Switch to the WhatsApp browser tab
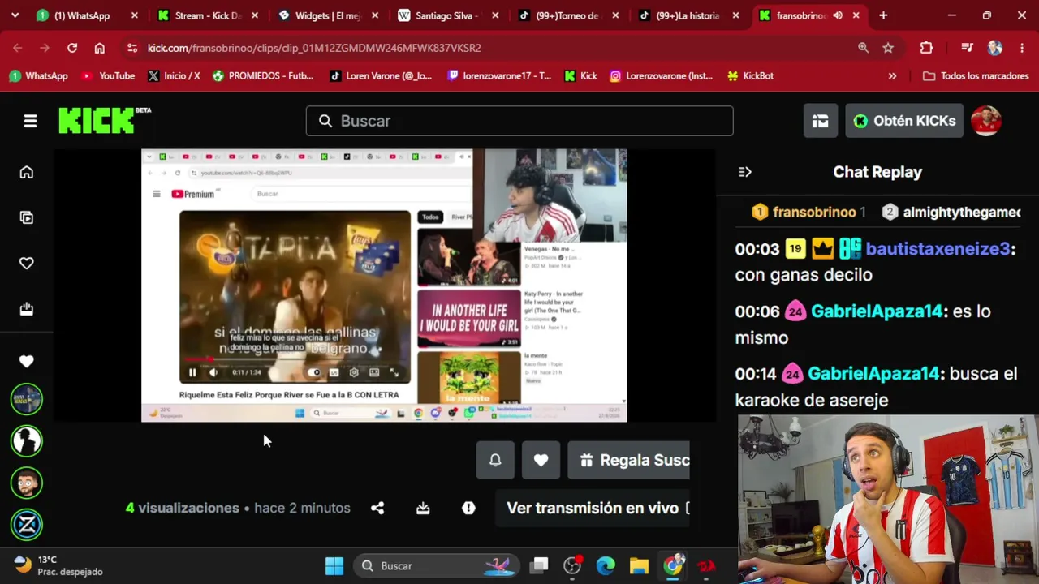 [x=82, y=15]
